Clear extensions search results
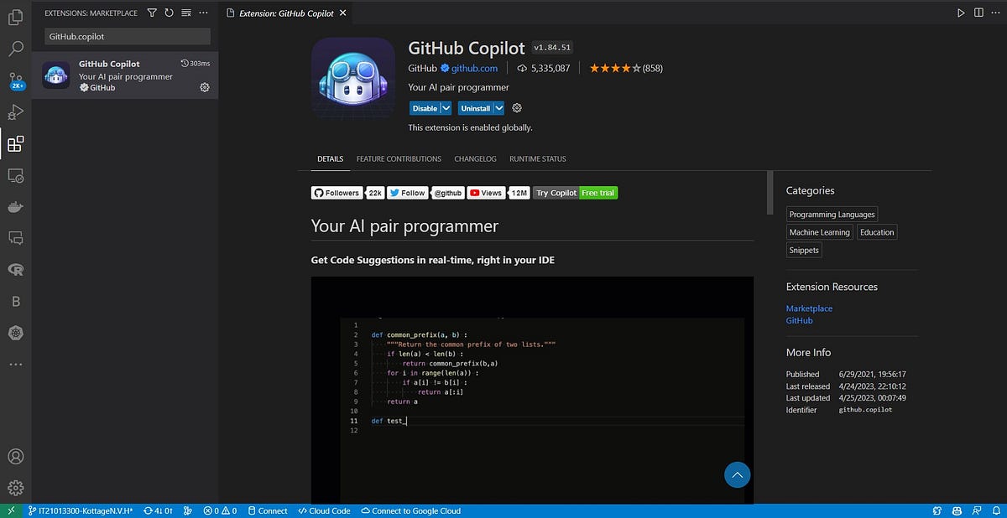 [185, 13]
